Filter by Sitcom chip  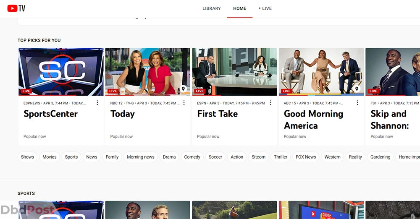[x=258, y=157]
